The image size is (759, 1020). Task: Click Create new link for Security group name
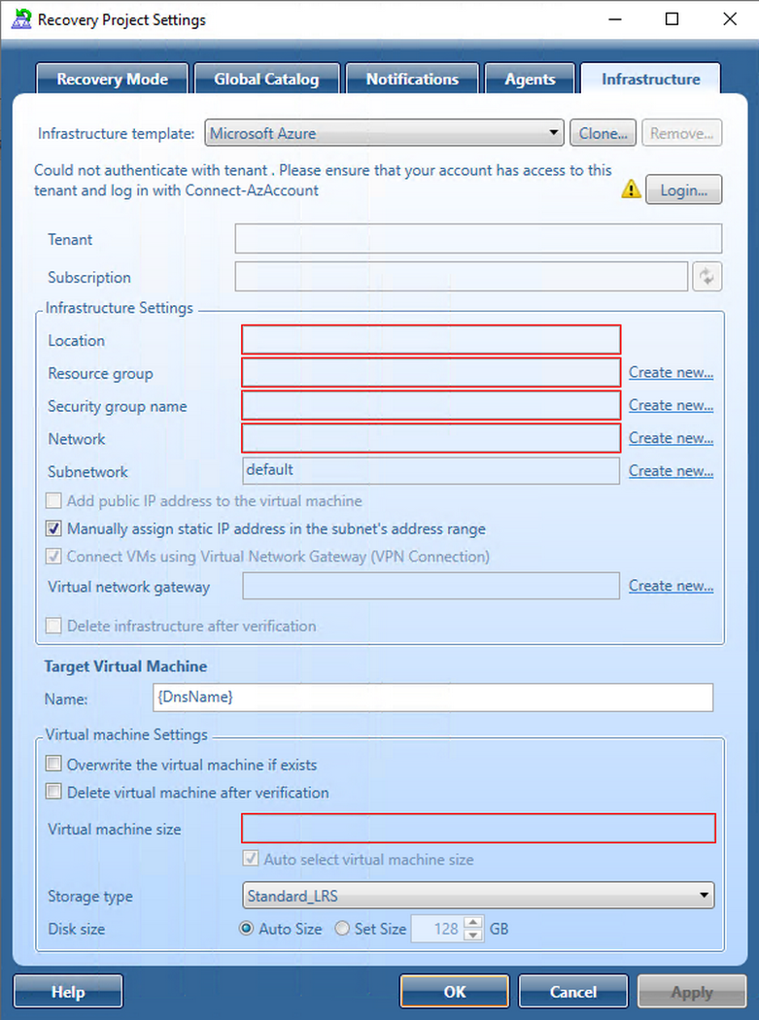coord(672,405)
